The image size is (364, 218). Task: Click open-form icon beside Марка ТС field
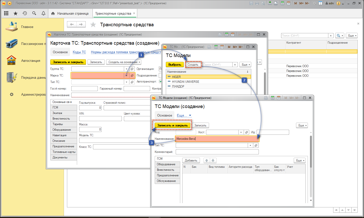pos(132,75)
